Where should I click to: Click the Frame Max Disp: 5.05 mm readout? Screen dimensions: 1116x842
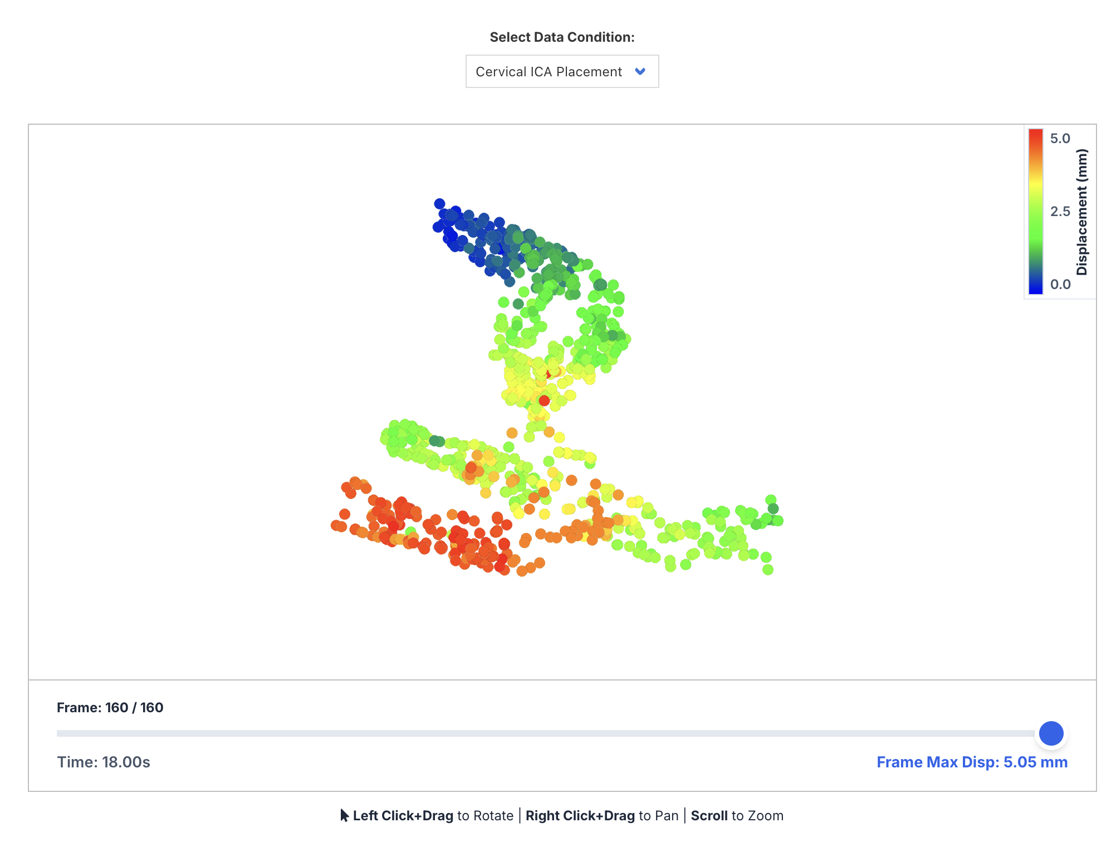tap(972, 762)
